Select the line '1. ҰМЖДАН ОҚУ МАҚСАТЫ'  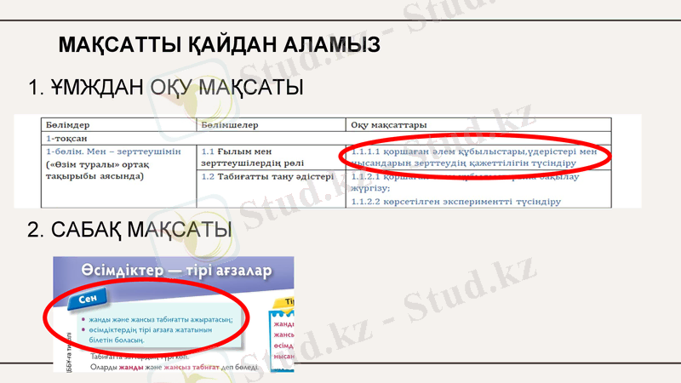165,88
